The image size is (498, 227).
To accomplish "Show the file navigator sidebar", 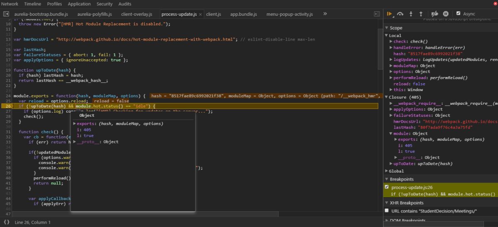I will (x=6, y=14).
